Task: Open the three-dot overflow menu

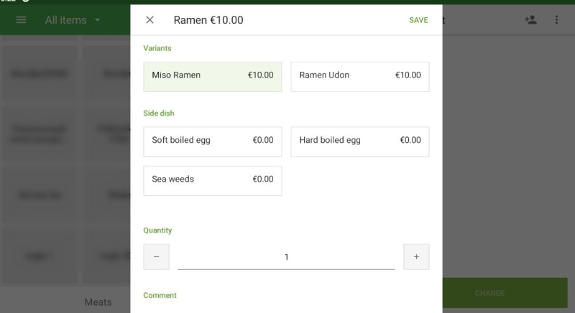Action: pos(556,20)
